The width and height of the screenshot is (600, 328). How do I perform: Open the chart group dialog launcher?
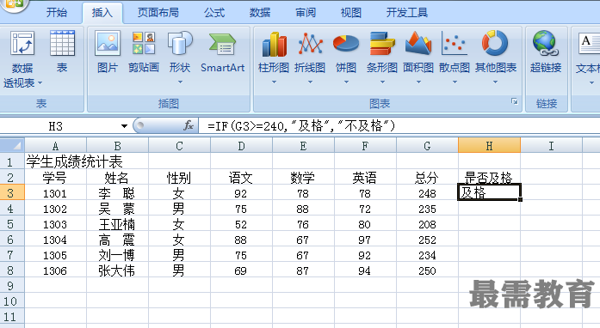(514, 101)
